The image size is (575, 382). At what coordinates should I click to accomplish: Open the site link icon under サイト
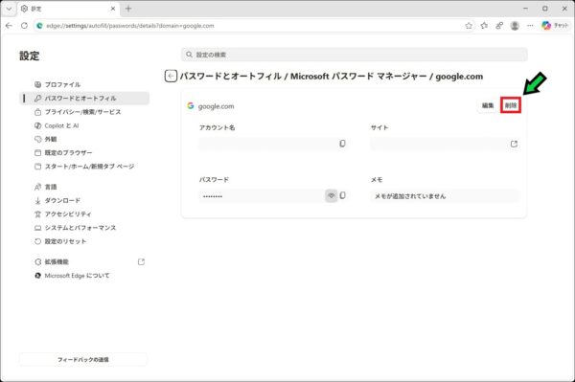(514, 144)
